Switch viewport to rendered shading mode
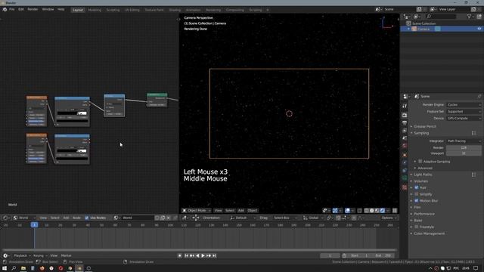Viewport: 484px width, 272px height. (x=383, y=211)
